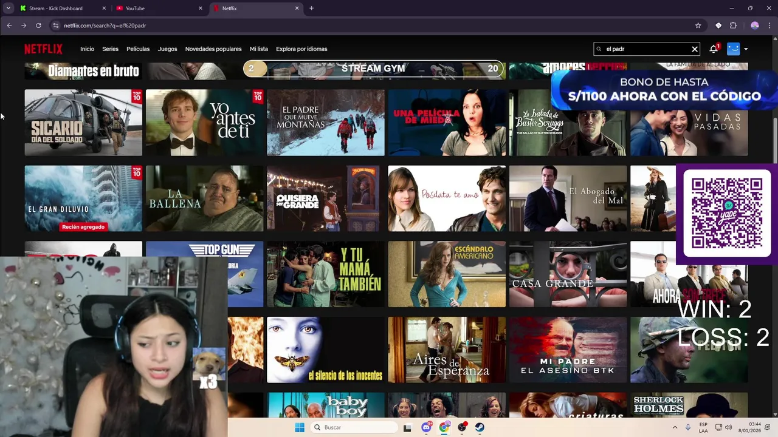Screen dimensions: 778x437
Task: Open Mi padre el asesino BTK
Action: (568, 350)
